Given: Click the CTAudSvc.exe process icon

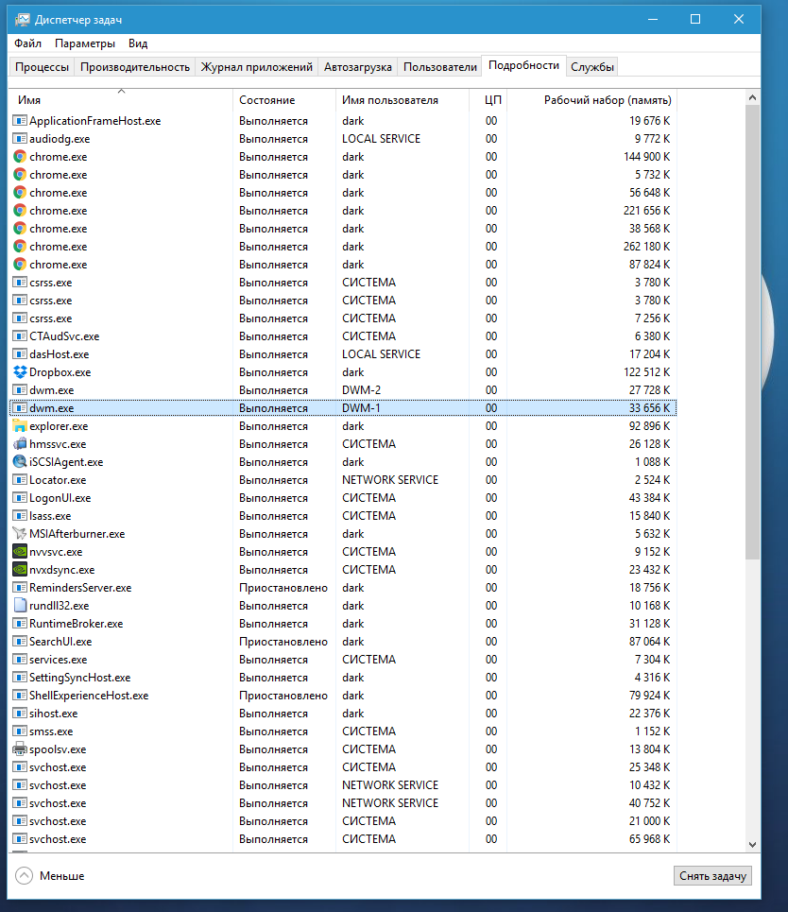Looking at the screenshot, I should pos(20,336).
